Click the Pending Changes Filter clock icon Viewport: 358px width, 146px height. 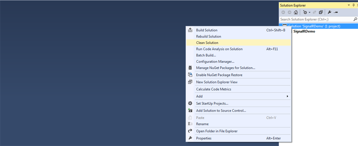click(305, 12)
